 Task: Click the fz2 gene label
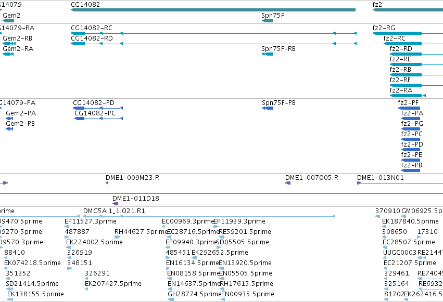[x=377, y=5]
